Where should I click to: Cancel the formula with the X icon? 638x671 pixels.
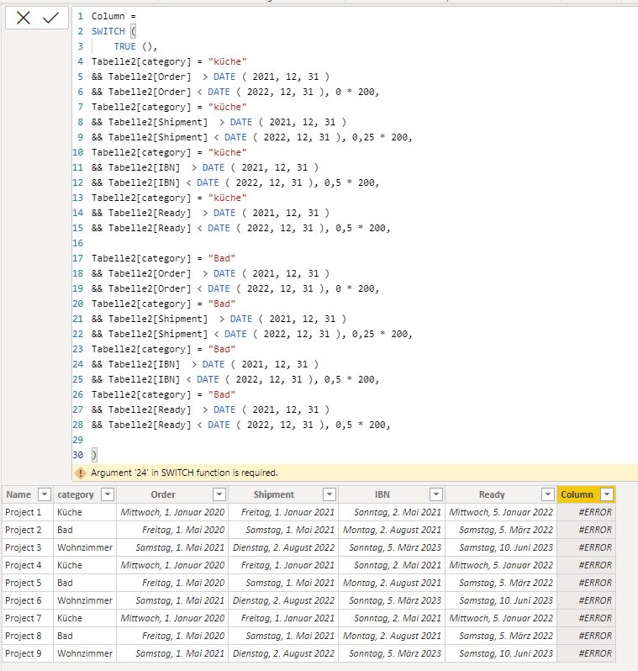click(x=23, y=18)
